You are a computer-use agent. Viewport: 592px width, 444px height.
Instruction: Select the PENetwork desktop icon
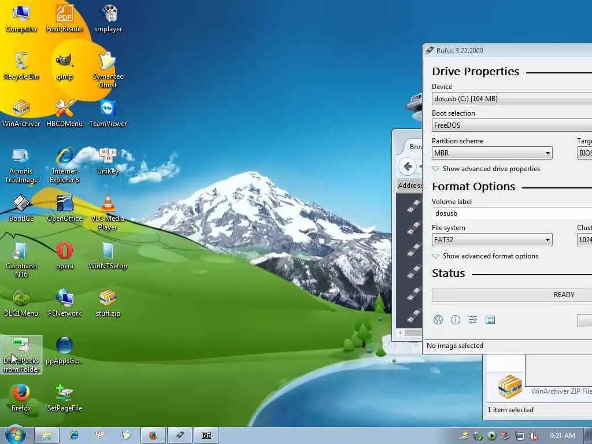click(65, 303)
